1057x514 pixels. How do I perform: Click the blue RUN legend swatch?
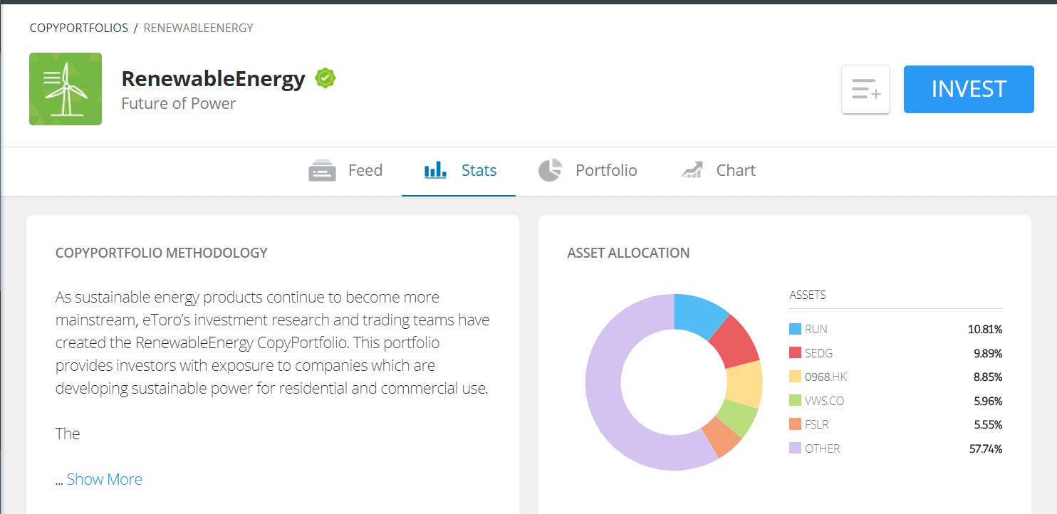[795, 329]
